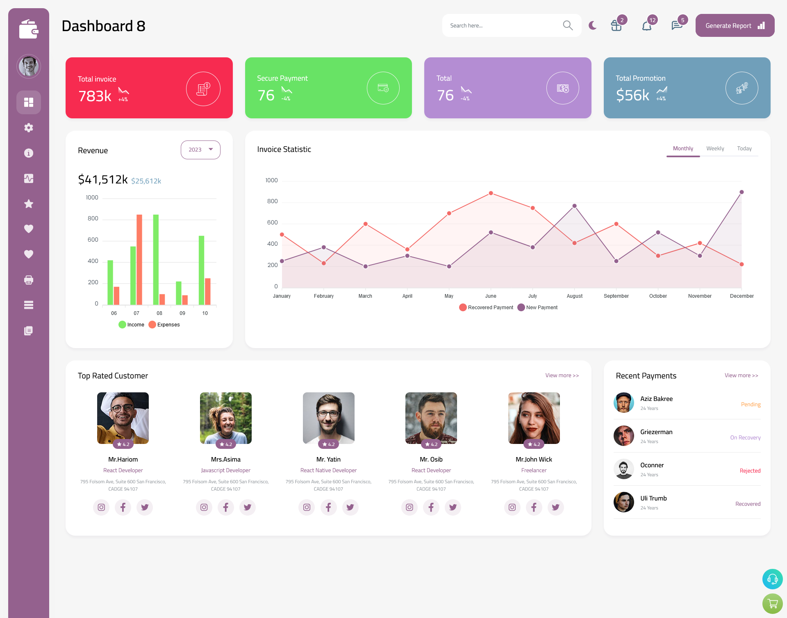Click the hamburger menu icon in sidebar

pos(28,305)
